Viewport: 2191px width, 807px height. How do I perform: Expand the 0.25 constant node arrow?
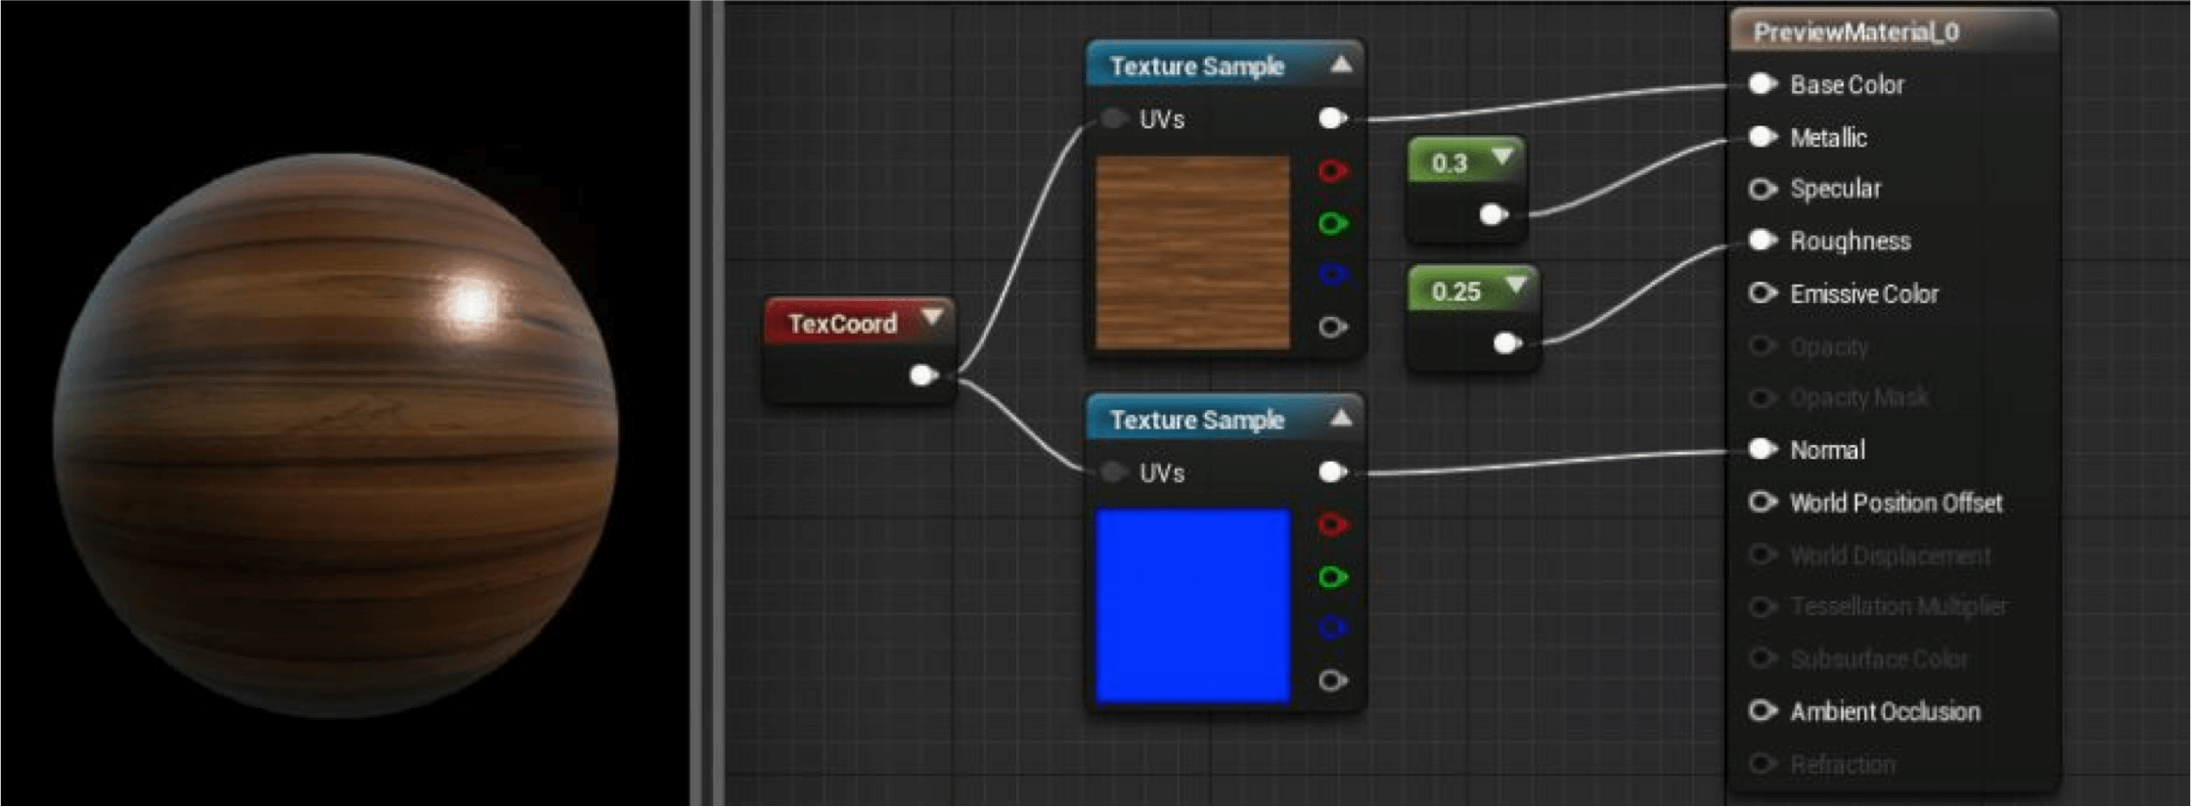click(x=1517, y=286)
